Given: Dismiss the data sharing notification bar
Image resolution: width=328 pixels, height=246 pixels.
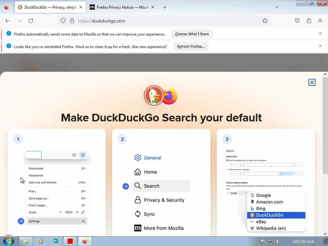Looking at the screenshot, I should coord(320,33).
